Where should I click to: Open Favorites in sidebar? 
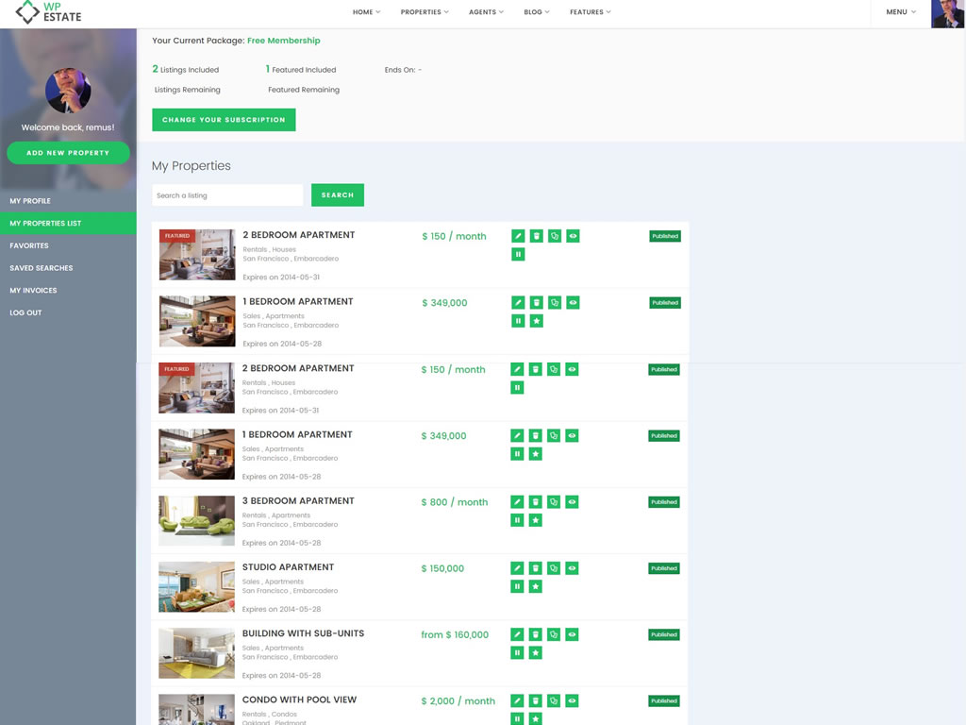68,245
